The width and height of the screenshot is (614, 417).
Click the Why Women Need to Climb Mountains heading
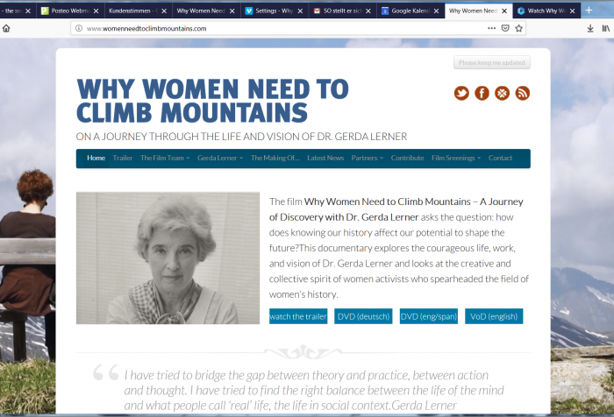point(212,101)
